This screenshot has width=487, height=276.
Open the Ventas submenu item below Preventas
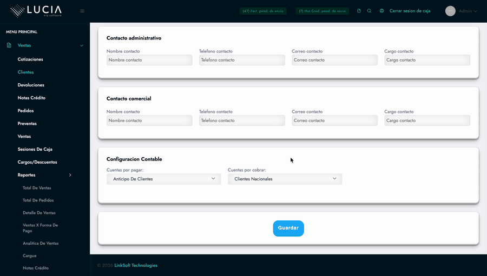[24, 137]
